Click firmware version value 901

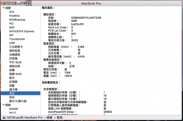click(x=73, y=34)
